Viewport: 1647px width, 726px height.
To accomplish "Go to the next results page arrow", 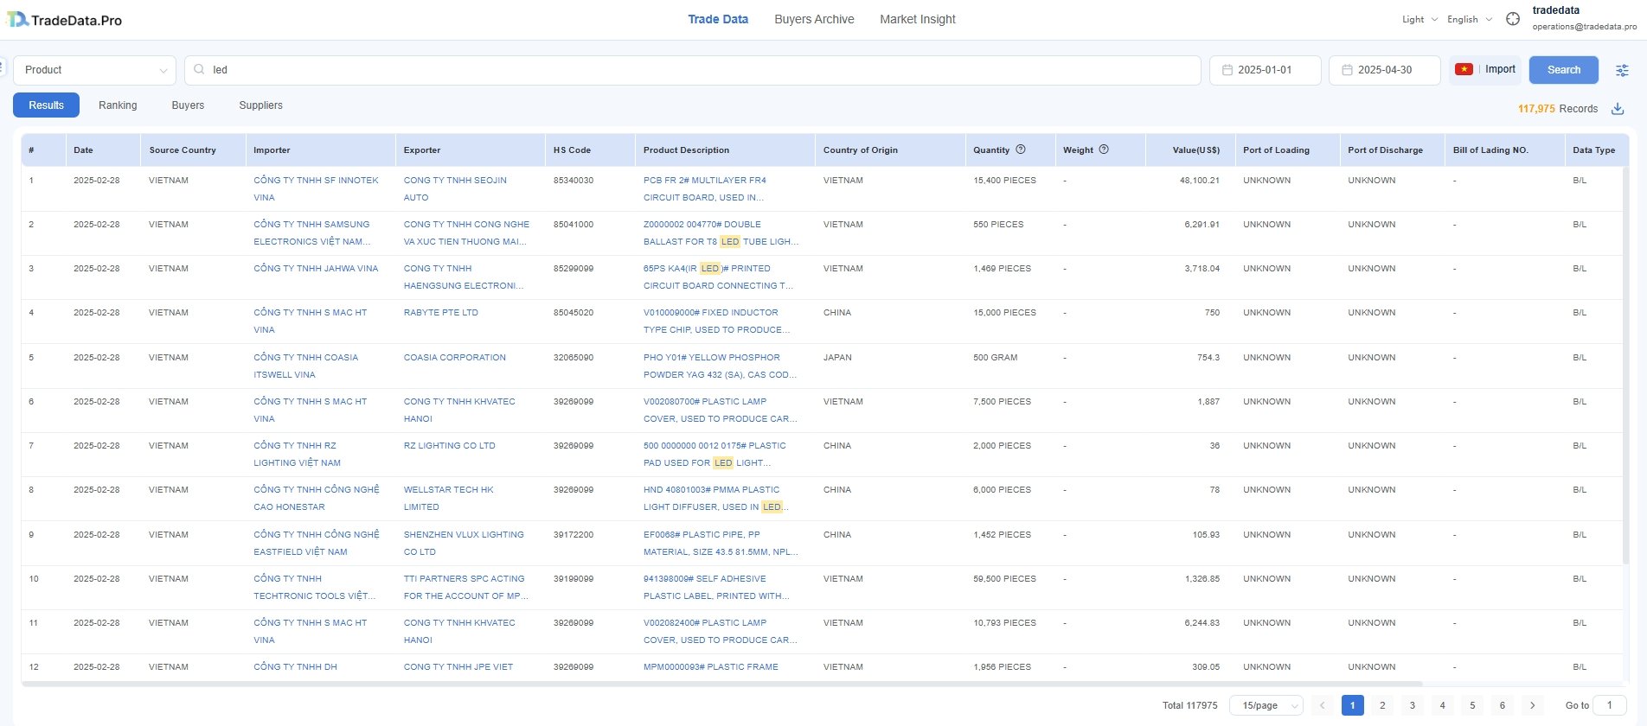I will click(x=1532, y=705).
